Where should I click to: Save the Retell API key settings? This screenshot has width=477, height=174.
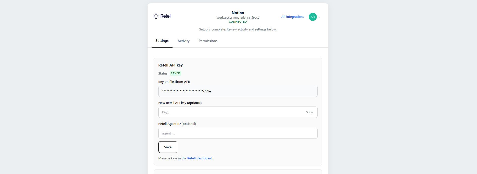(x=168, y=147)
